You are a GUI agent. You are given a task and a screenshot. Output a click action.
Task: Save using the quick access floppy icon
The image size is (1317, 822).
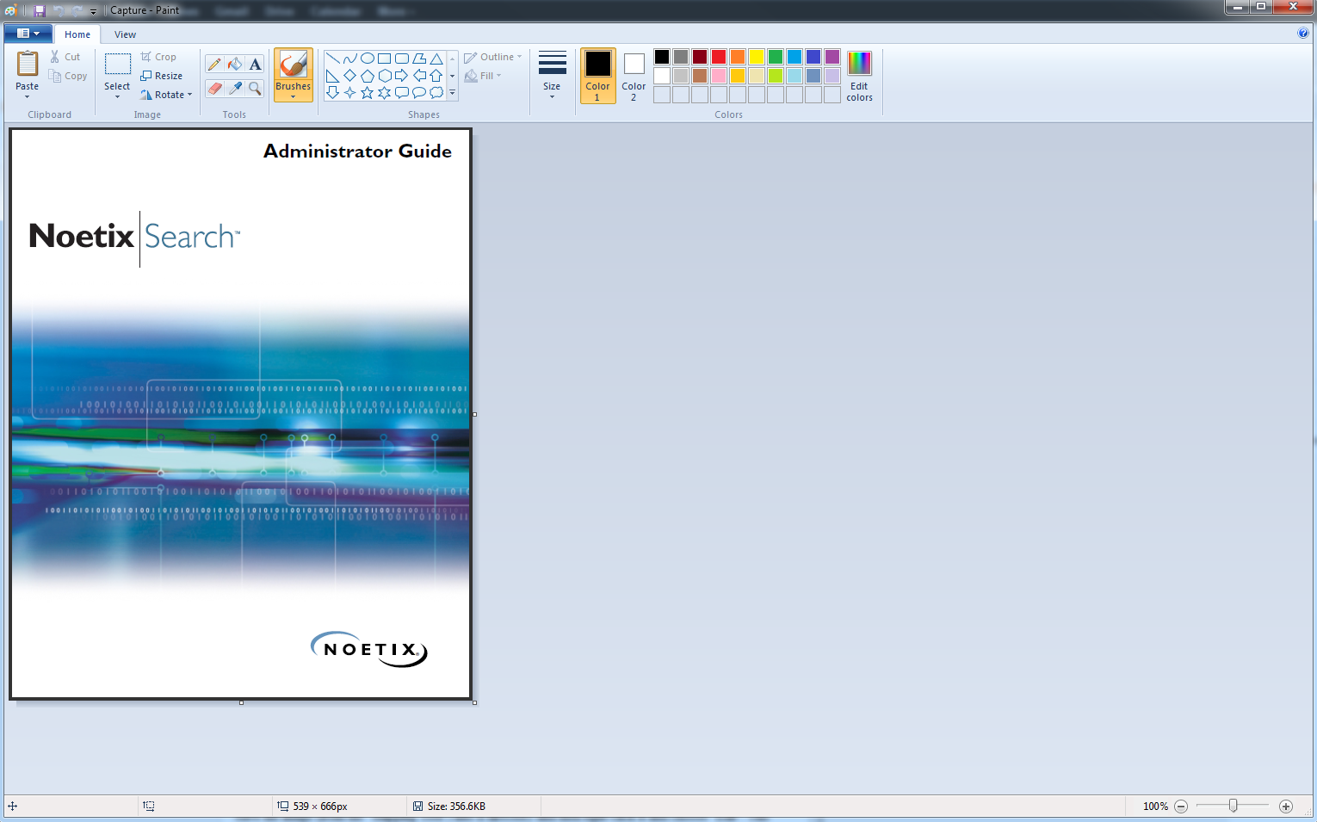[x=40, y=10]
